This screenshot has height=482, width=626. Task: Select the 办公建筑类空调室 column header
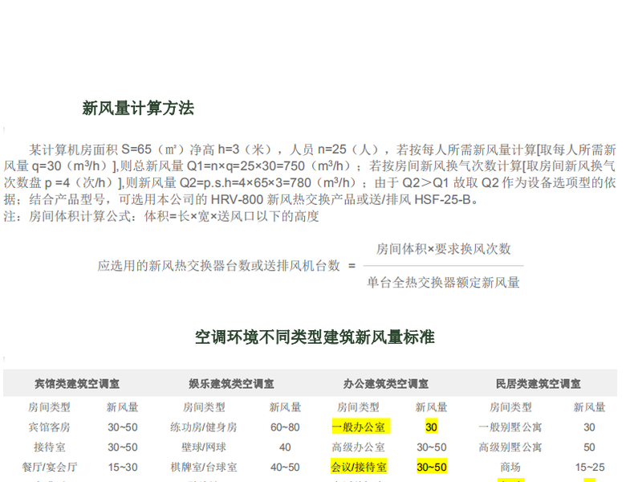(385, 385)
